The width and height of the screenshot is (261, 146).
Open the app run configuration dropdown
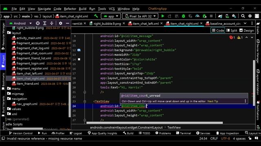tap(111, 16)
